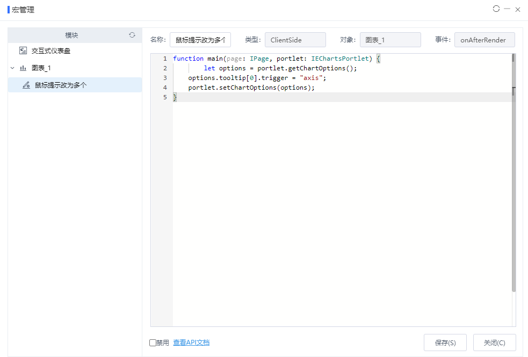The height and width of the screenshot is (357, 528).
Task: Click the IEChartsPortlet type in the code
Action: tap(340, 59)
